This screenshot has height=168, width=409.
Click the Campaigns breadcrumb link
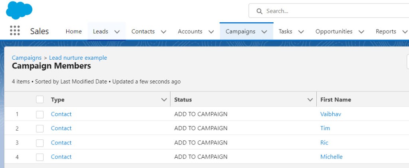pyautogui.click(x=27, y=58)
